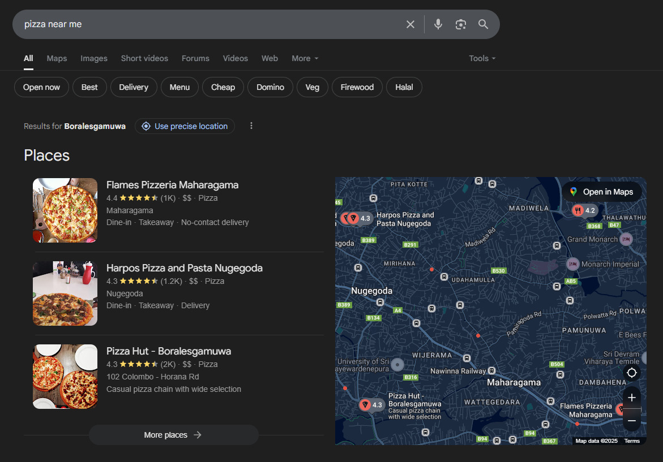Open the three-dot location options menu
This screenshot has width=663, height=462.
[251, 126]
